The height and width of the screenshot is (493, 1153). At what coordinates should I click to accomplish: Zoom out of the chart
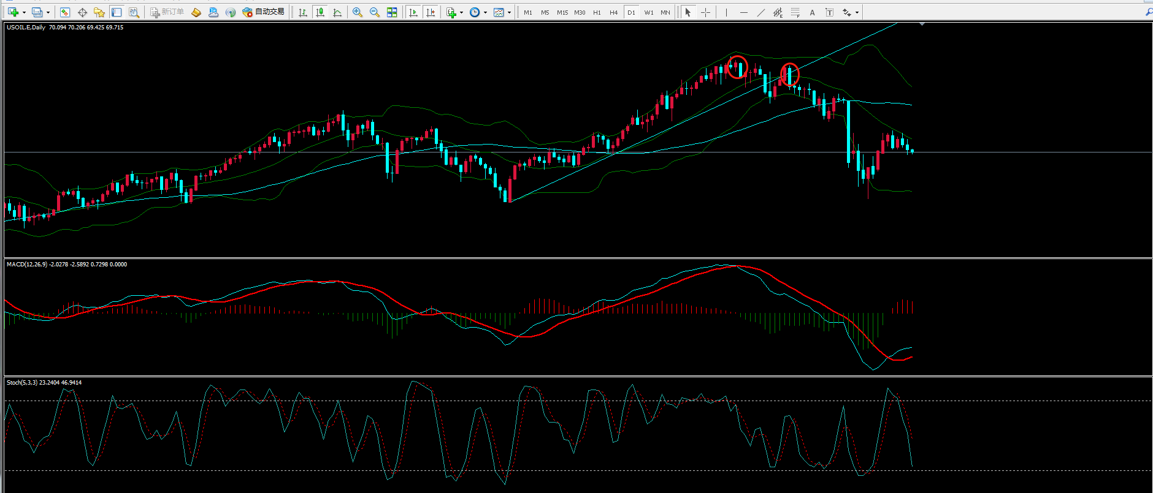[375, 12]
